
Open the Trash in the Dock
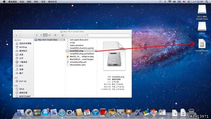[191, 112]
